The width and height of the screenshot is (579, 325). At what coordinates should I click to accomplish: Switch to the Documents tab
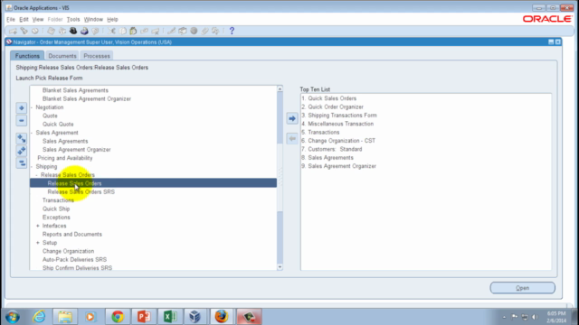[x=62, y=56]
